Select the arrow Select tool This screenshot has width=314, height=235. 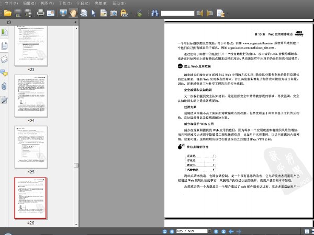tap(93, 13)
